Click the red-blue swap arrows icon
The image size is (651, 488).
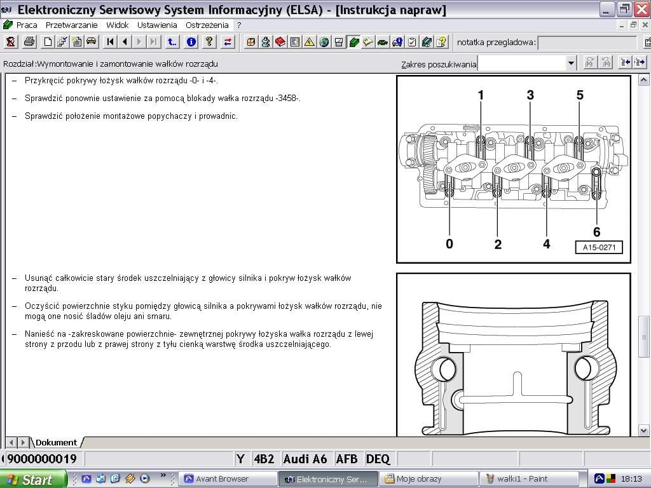228,41
